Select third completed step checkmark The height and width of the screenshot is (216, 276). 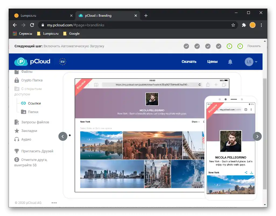(x=208, y=46)
